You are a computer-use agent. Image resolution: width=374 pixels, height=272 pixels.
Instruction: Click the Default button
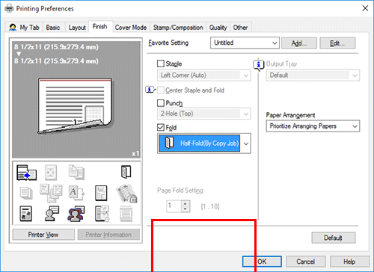click(334, 238)
